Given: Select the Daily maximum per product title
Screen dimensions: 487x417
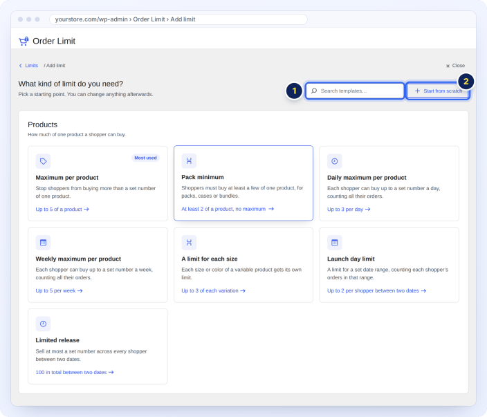Looking at the screenshot, I should (367, 178).
